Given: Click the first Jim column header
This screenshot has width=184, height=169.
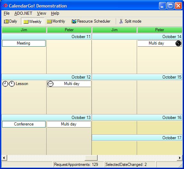Looking at the screenshot, I should 24,30.
